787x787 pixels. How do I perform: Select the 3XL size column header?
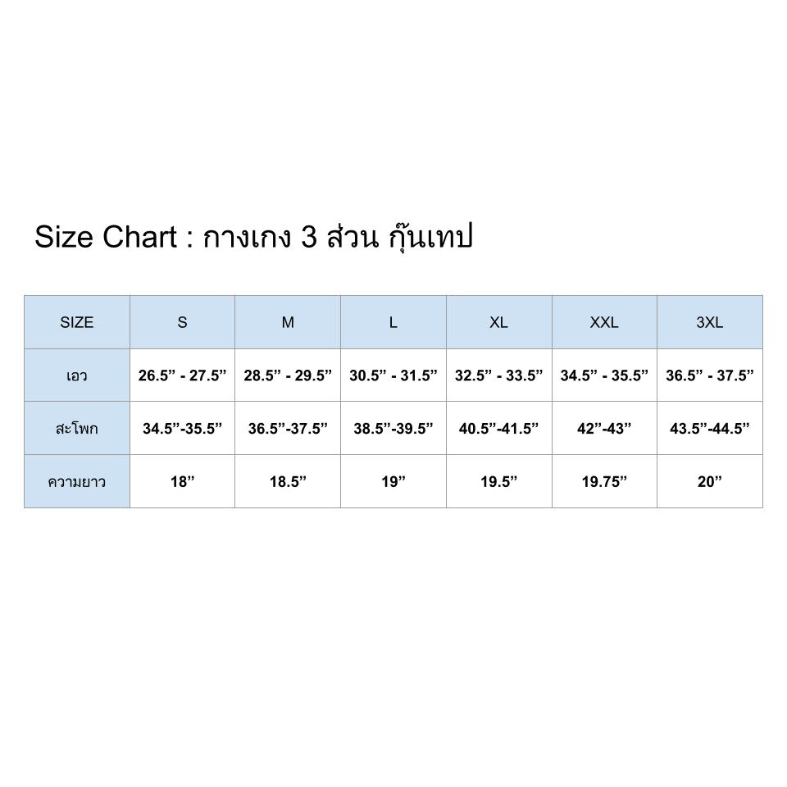click(710, 322)
